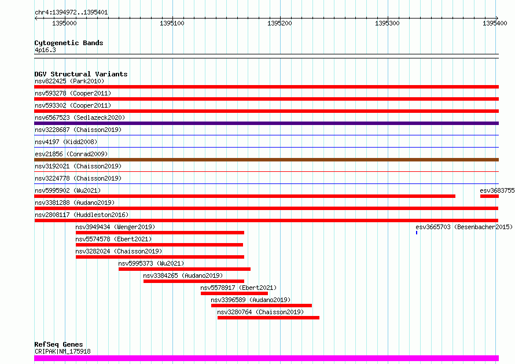Click the 1395400 ruler position label
Screen dimensions: 515x364
coord(495,23)
